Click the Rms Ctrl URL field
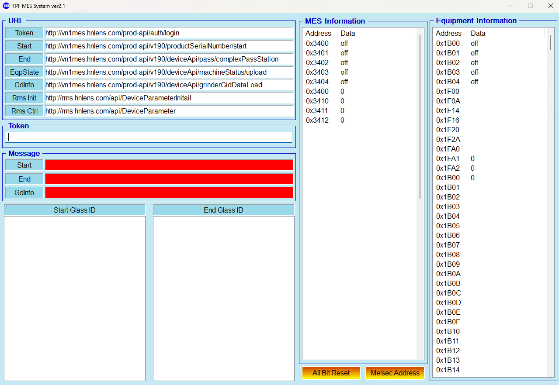 pyautogui.click(x=169, y=111)
